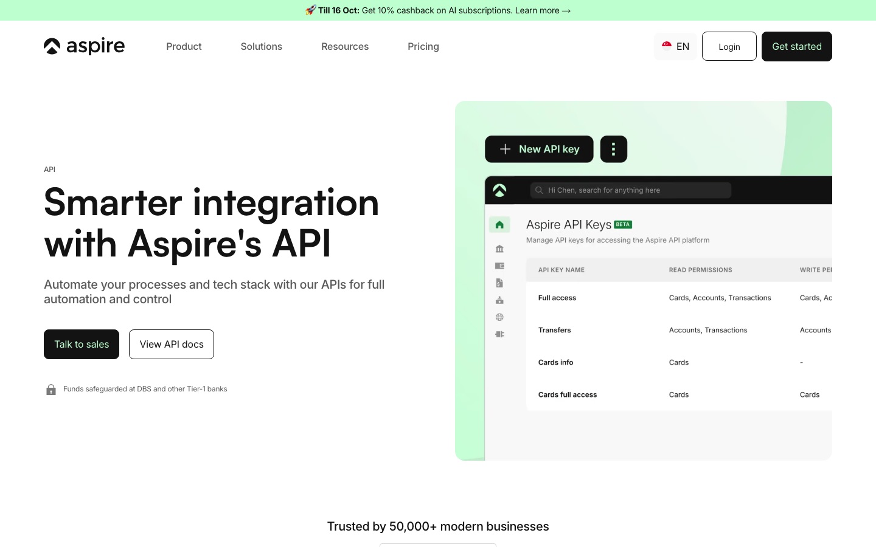Click 'Accounts, Transactions' read permissions cell
Screen dimensions: 876x547
[708, 330]
